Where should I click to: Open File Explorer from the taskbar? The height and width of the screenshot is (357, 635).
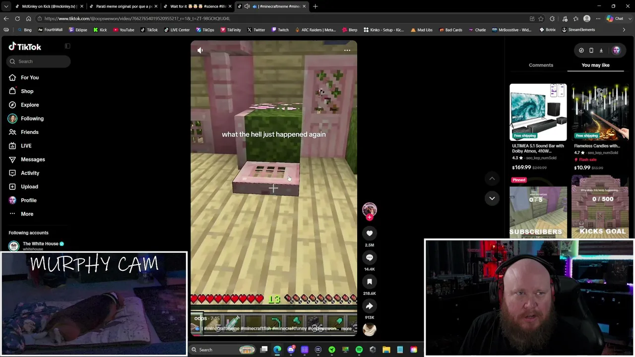[x=386, y=350]
